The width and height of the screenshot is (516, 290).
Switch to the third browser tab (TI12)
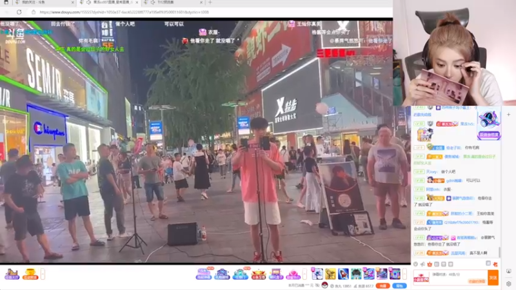coord(173,3)
